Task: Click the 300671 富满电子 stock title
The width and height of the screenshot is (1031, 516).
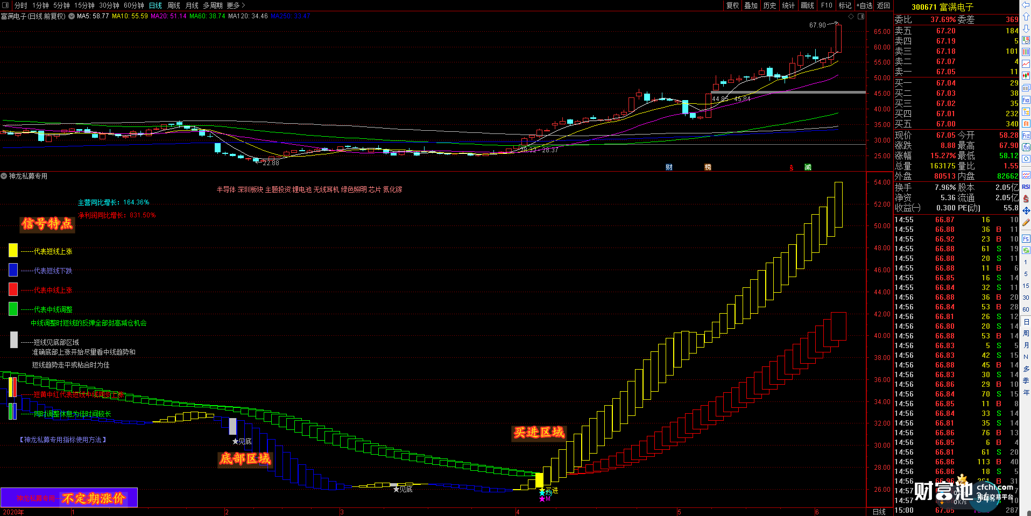Action: pyautogui.click(x=942, y=7)
